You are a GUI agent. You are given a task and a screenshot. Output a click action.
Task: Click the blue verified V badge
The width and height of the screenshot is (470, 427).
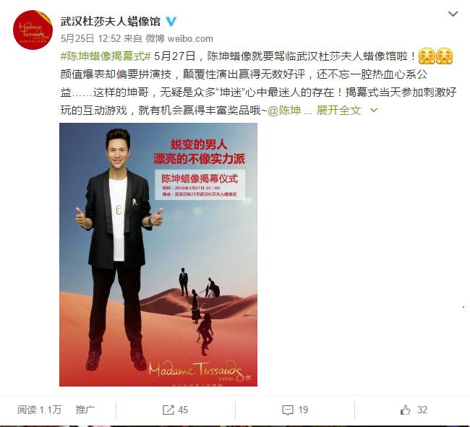point(171,22)
